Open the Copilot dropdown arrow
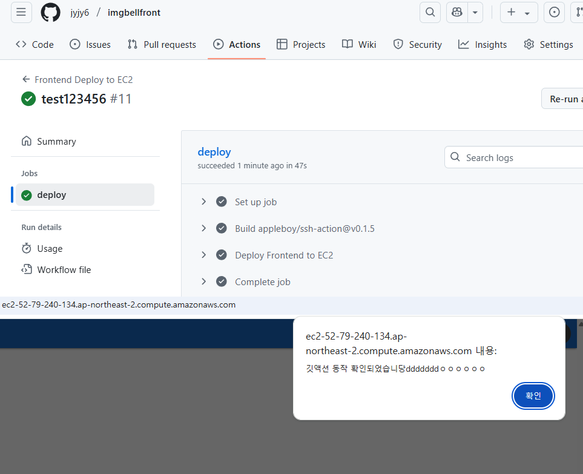 point(475,12)
